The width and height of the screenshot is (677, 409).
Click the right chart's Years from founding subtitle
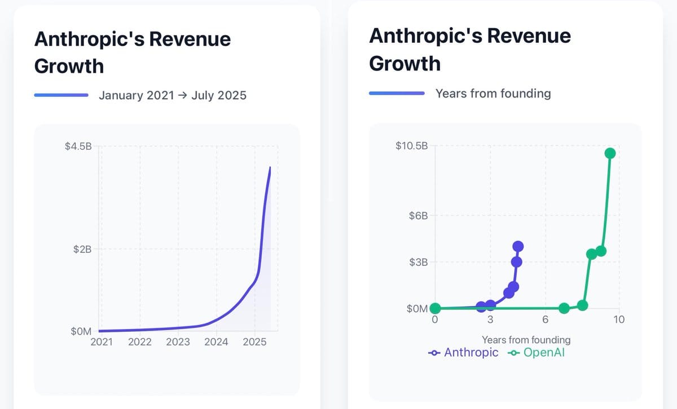[493, 94]
